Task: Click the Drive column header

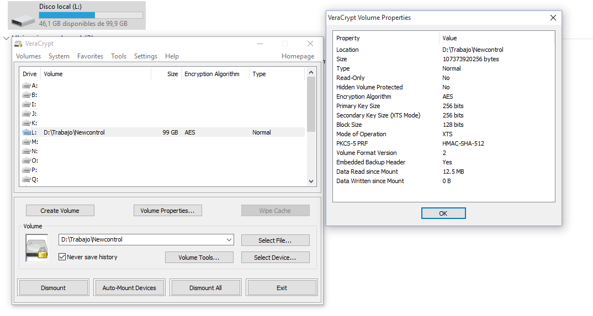Action: 30,74
